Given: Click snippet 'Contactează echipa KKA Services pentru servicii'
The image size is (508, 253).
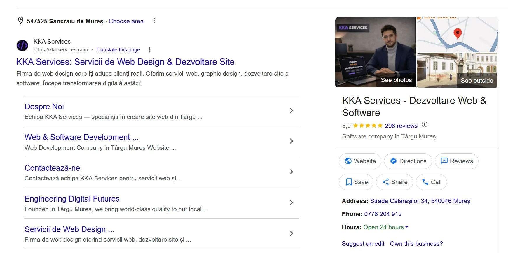Looking at the screenshot, I should (x=104, y=178).
